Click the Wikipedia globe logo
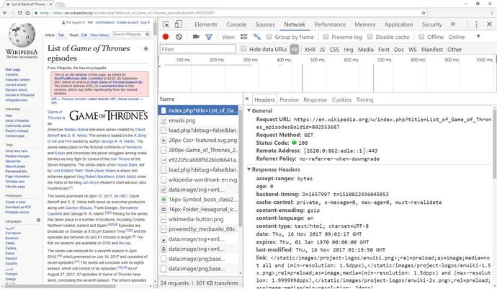This screenshot has width=497, height=289. [22, 35]
